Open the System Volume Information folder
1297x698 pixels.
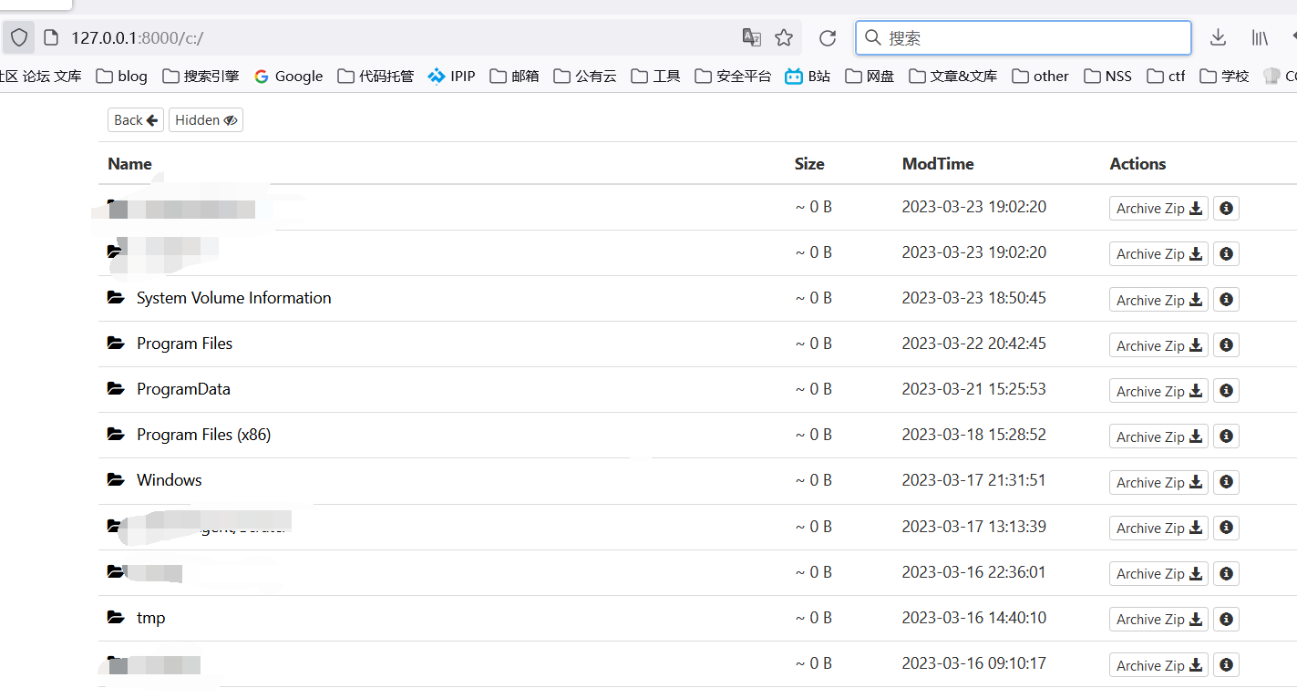[234, 298]
